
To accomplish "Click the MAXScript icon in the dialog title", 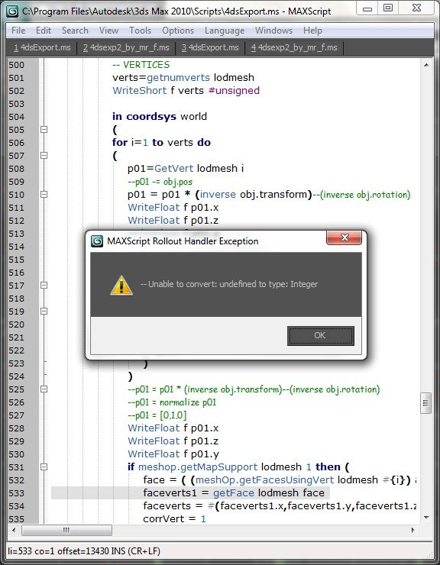I will [x=97, y=241].
